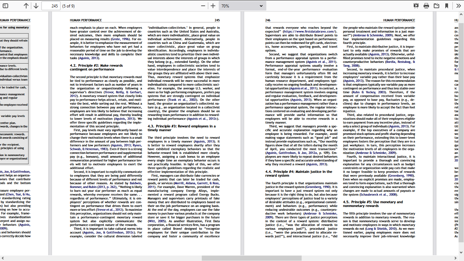The width and height of the screenshot is (464, 261).
Task: Go to the previous page with up arrow
Action: coord(25,5)
